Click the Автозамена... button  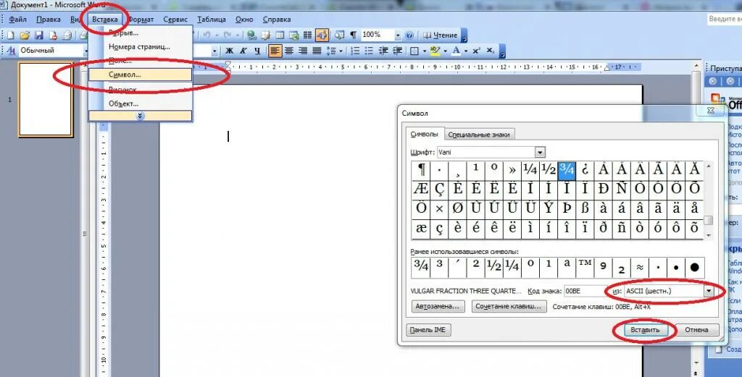pos(437,306)
